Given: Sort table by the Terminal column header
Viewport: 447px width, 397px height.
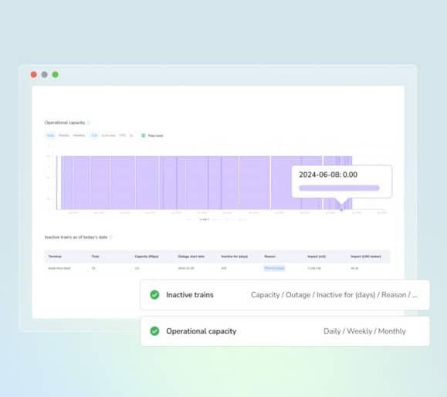Looking at the screenshot, I should click(55, 256).
